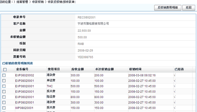Click the receipt number REC0802001 value

86,17
